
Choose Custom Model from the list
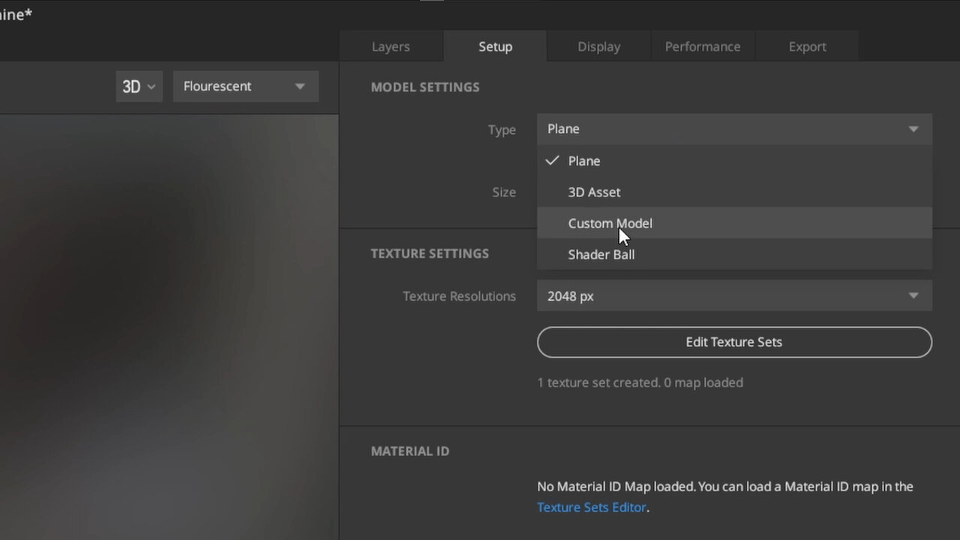(610, 223)
